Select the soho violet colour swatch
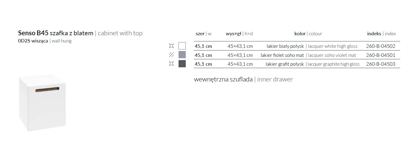Viewport: 405px width, 153px height. (182, 55)
